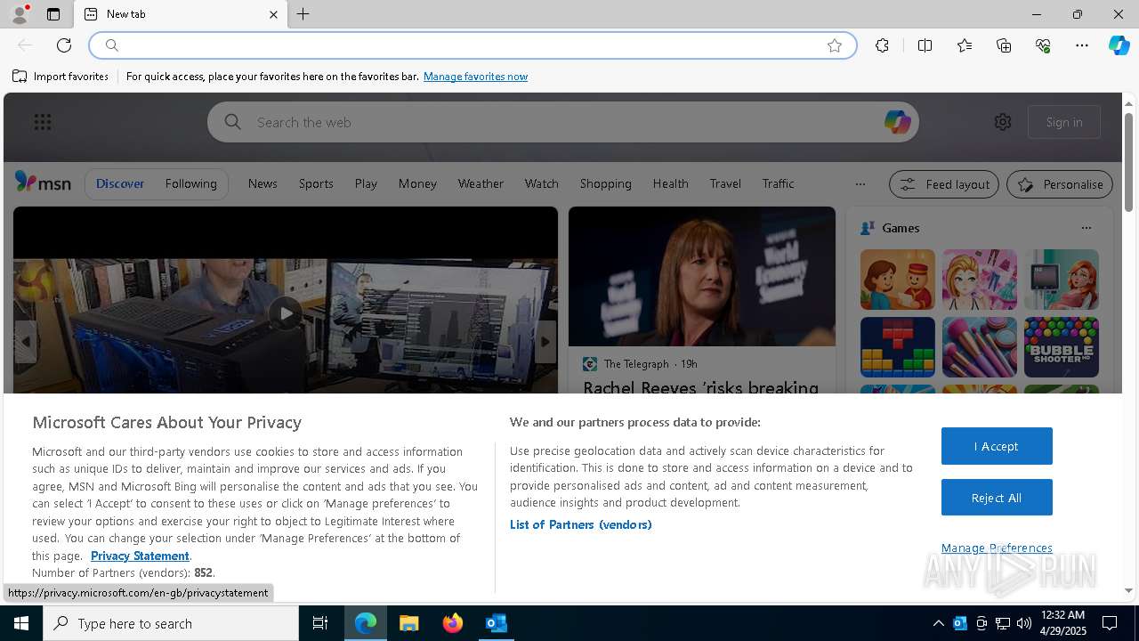Show hidden system tray icons chevron
This screenshot has height=641, width=1139.
938,623
